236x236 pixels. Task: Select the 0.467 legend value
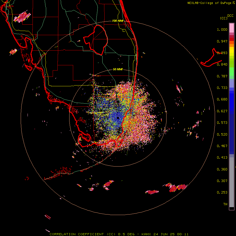pyautogui.click(x=222, y=146)
